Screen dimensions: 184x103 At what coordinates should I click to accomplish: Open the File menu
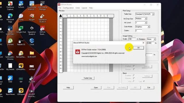click(x=60, y=8)
